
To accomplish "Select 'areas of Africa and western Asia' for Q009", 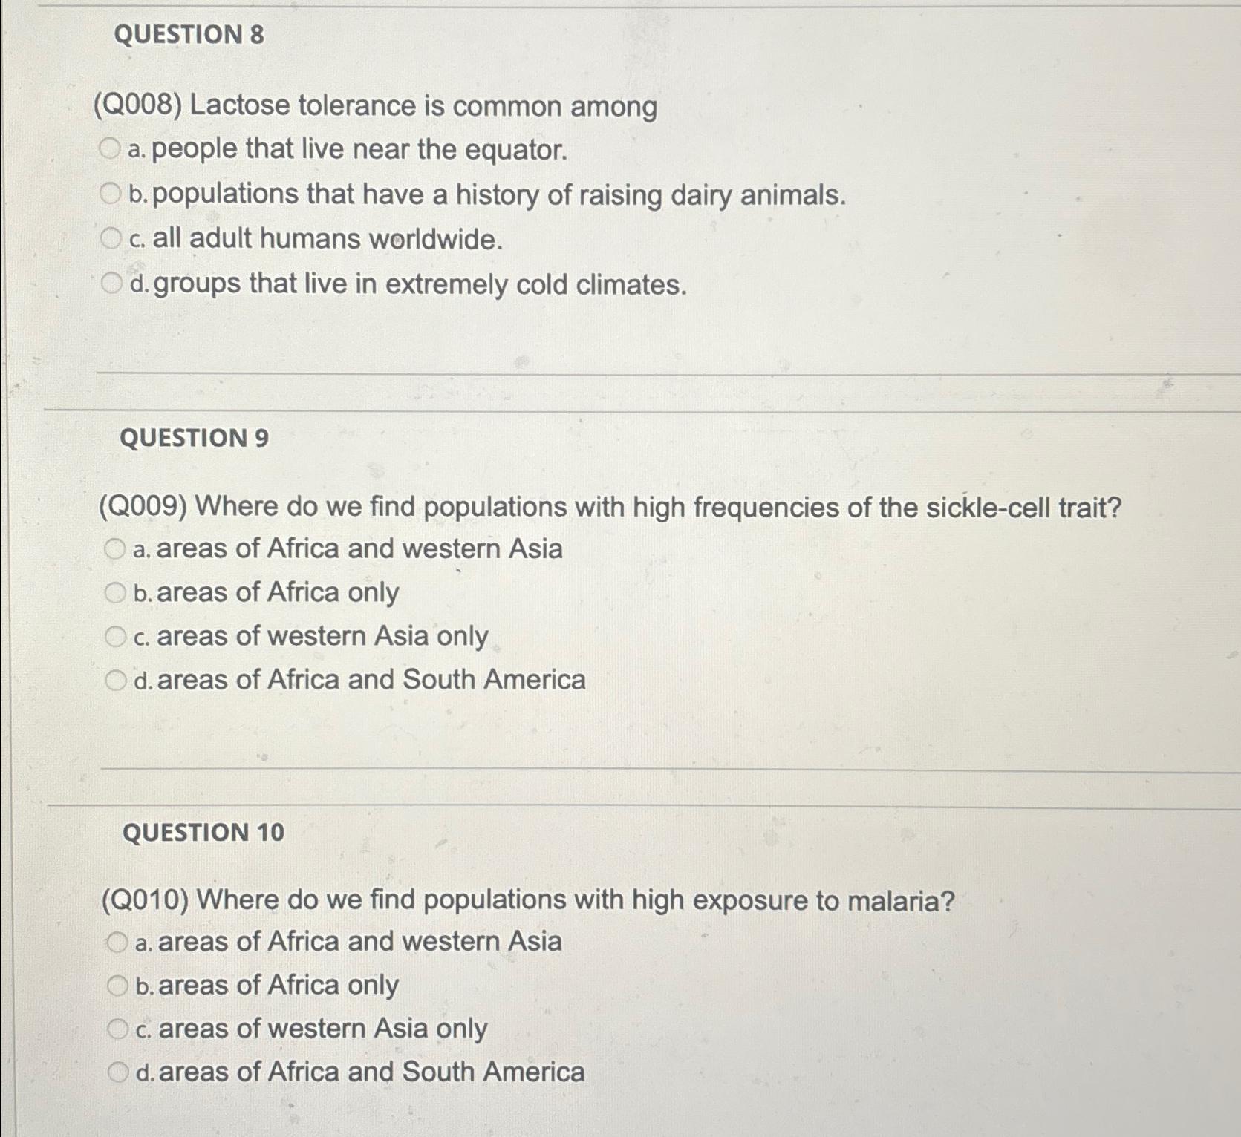I will point(115,548).
